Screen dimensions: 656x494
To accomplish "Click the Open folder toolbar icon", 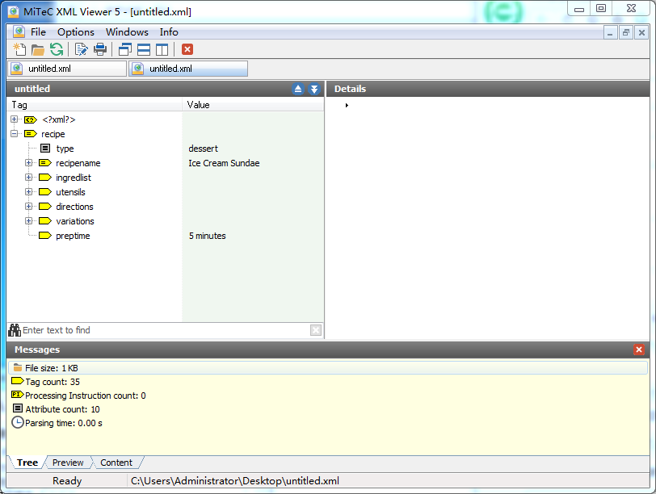I will click(38, 49).
